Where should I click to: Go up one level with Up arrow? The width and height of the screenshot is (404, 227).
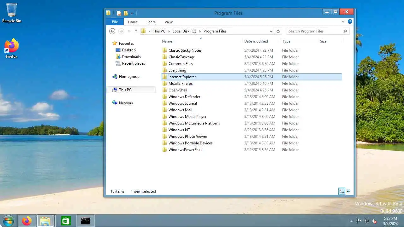click(136, 31)
